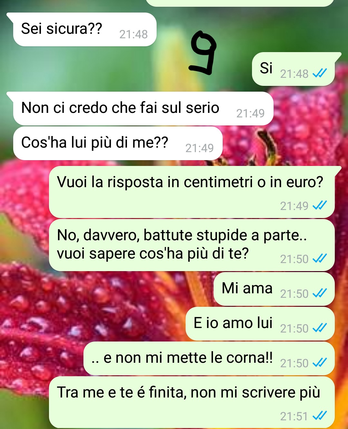
Task: Tap read receipt ticks on "Mi ama" message
Action: (x=320, y=293)
